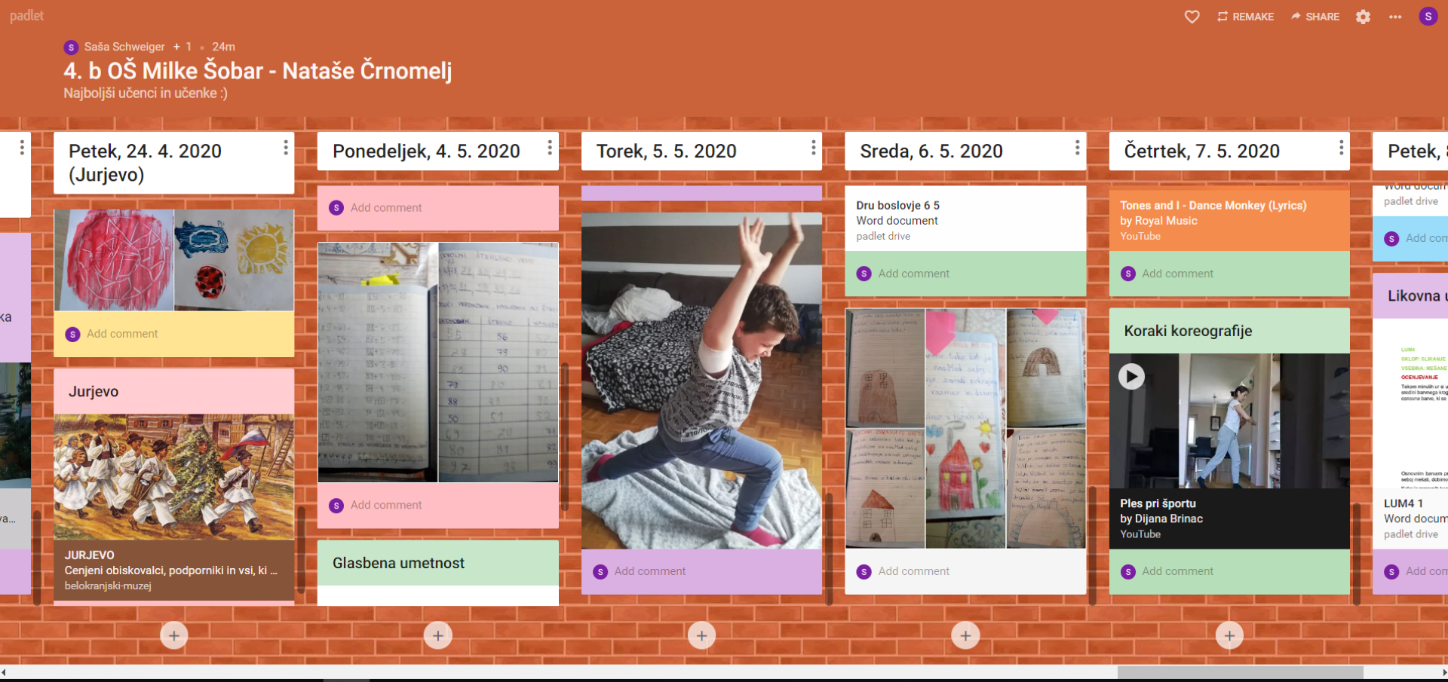Click the REMAKE button
Screen dimensions: 1448x682
pyautogui.click(x=1245, y=17)
